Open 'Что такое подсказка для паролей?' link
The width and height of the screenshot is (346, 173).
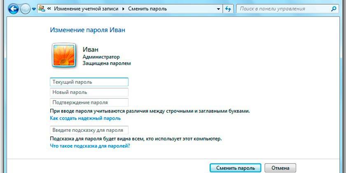pos(90,146)
